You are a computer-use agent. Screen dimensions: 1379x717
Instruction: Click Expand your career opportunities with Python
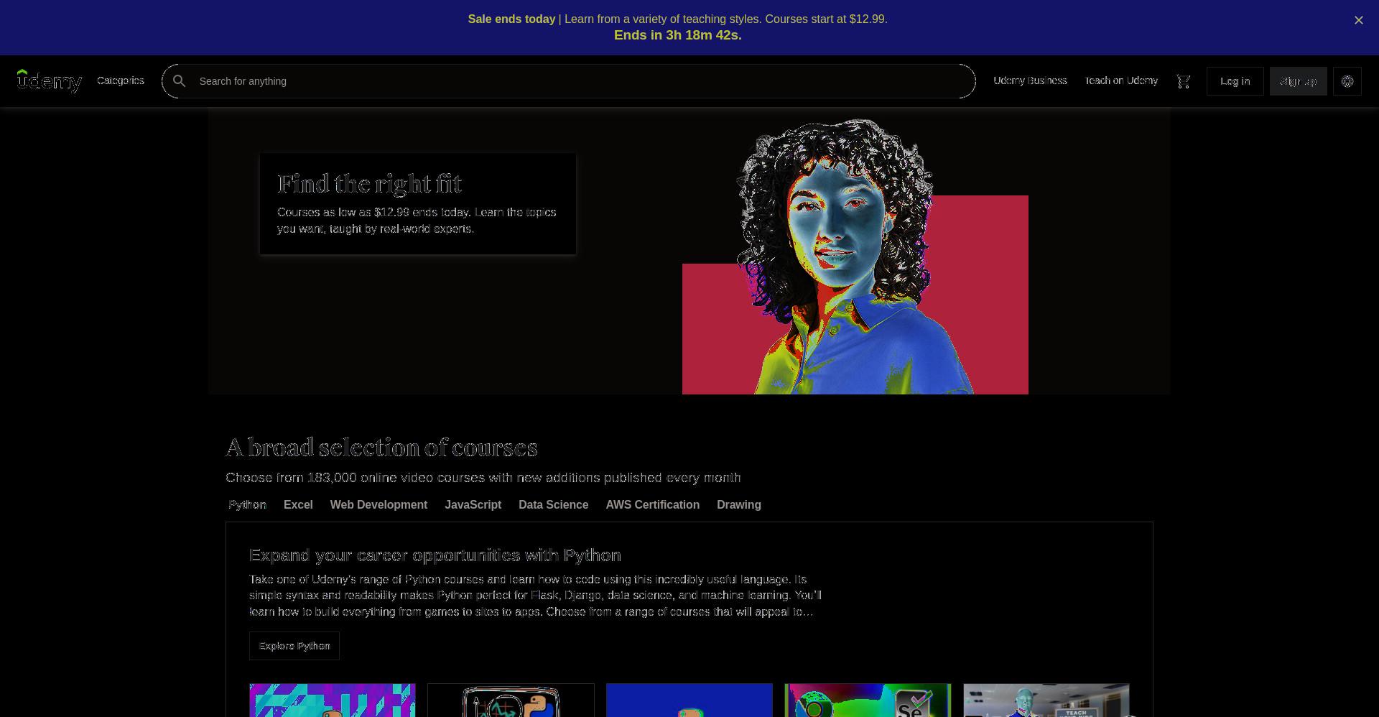coord(435,555)
